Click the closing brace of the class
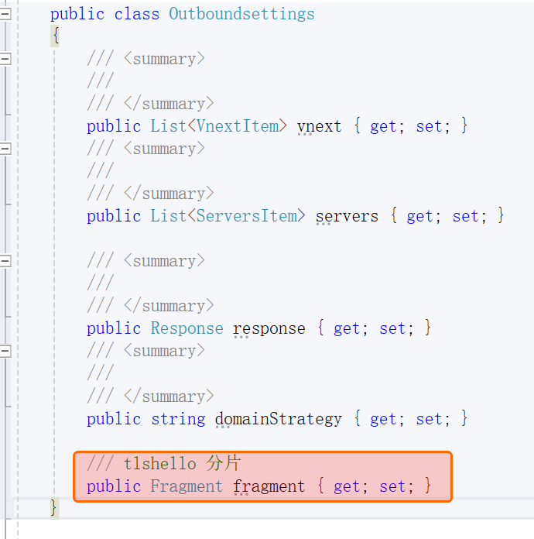Viewport: 534px width, 539px height. tap(54, 507)
